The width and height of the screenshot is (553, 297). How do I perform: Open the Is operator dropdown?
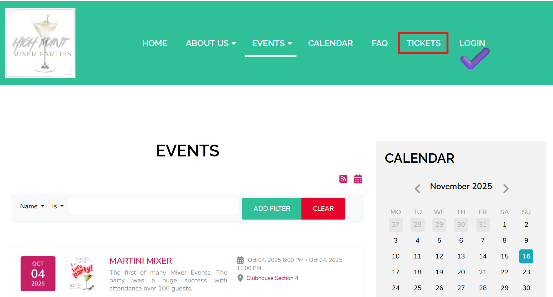58,206
